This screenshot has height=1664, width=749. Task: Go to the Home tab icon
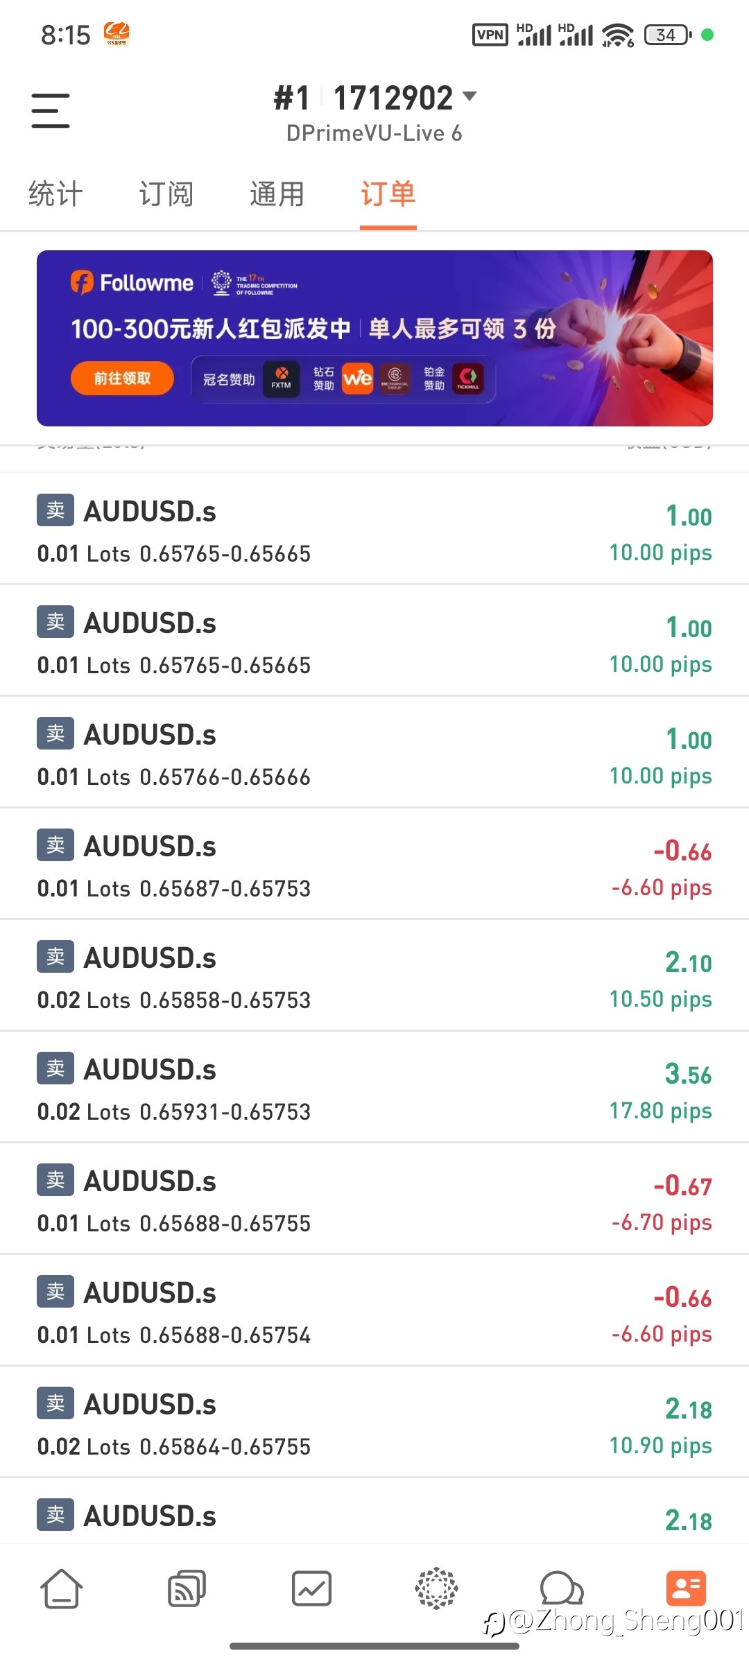tap(62, 1588)
